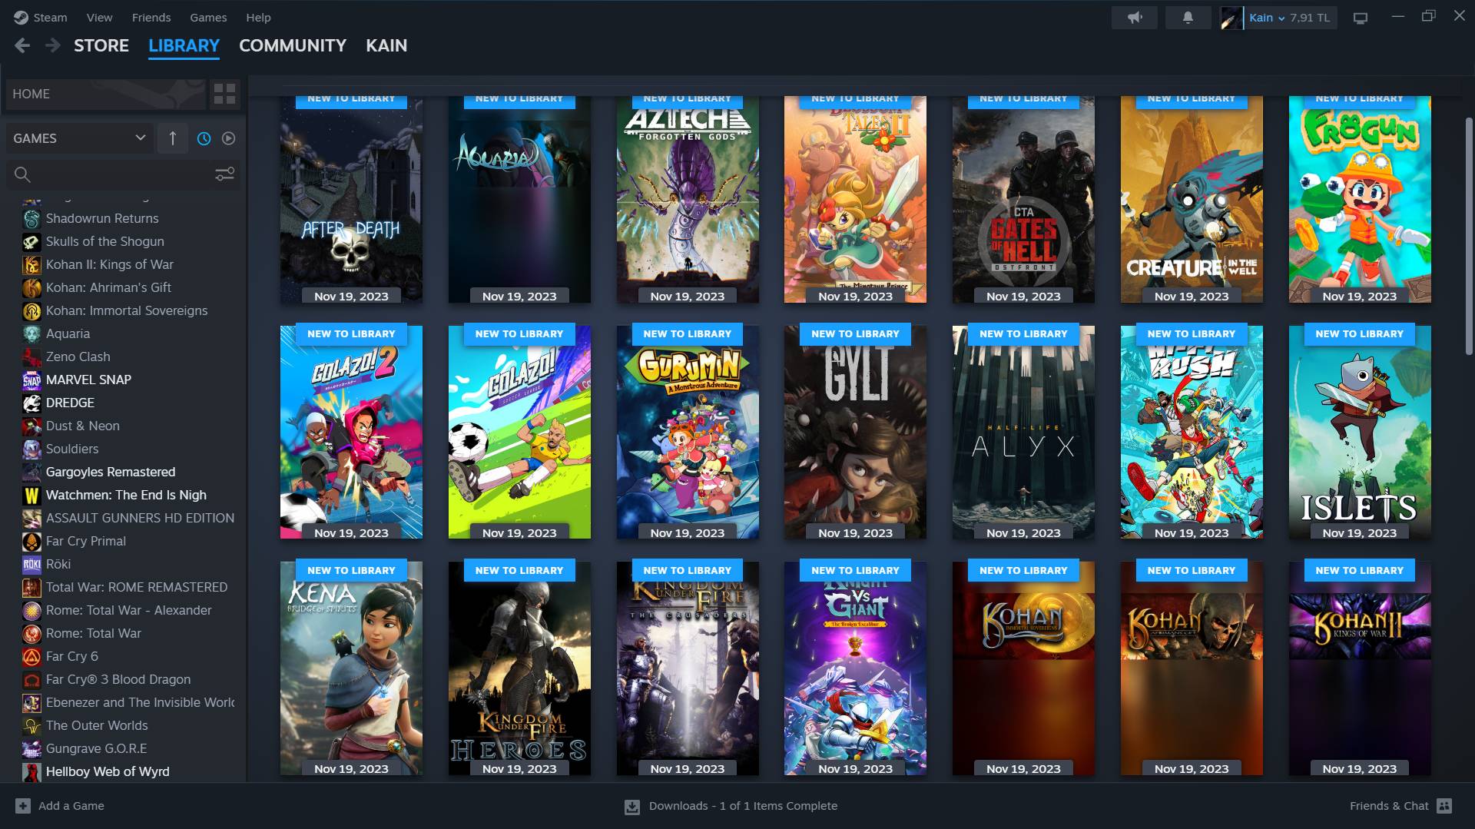Click the Outer Worlds game icon
This screenshot has height=829, width=1475.
[x=31, y=725]
